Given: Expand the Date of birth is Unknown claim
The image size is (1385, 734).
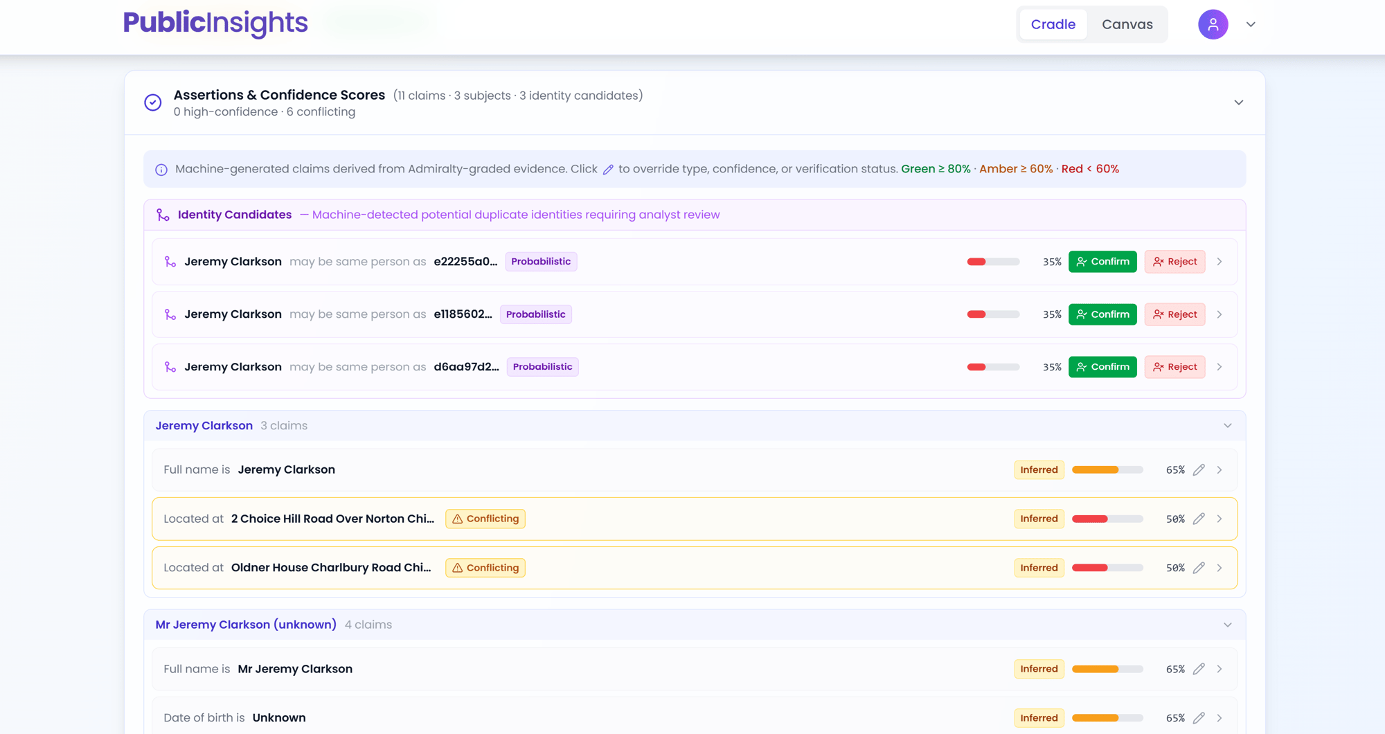Looking at the screenshot, I should tap(1219, 718).
